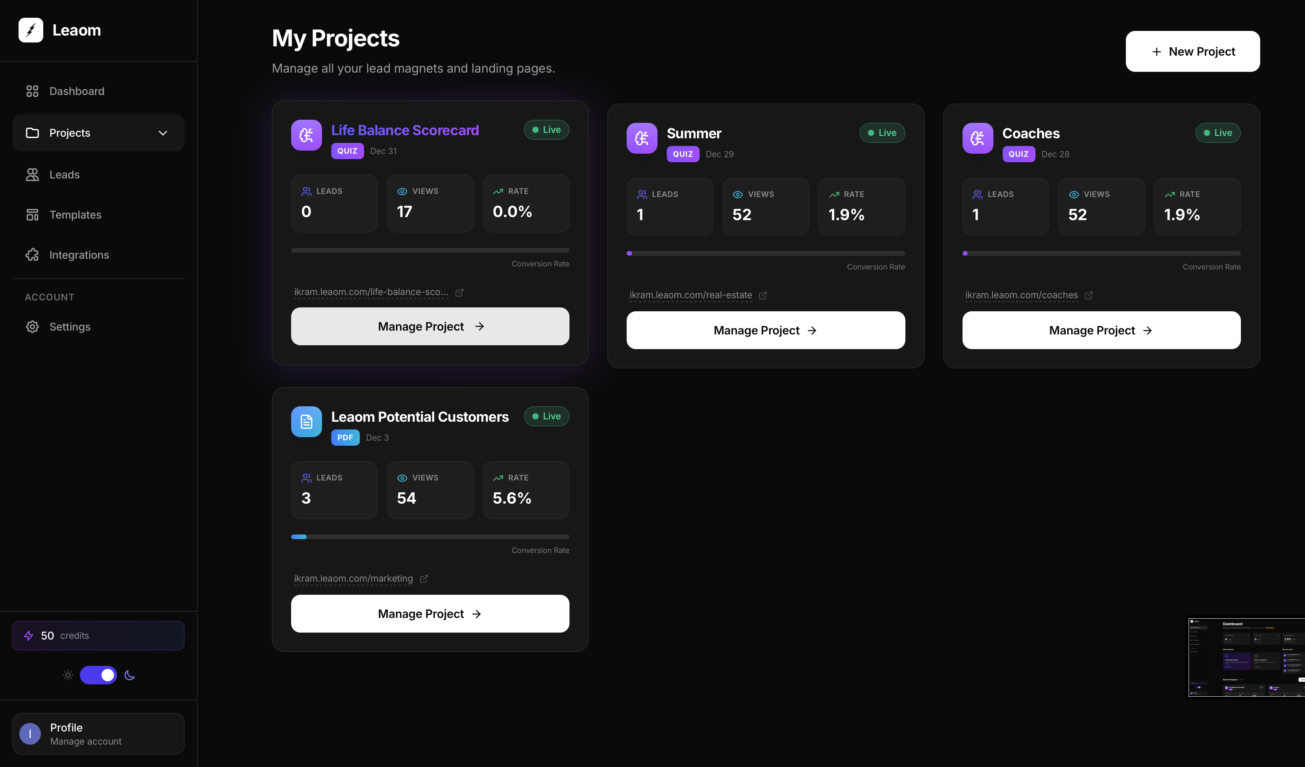Select the Leads sidebar icon
The image size is (1305, 767).
point(32,175)
